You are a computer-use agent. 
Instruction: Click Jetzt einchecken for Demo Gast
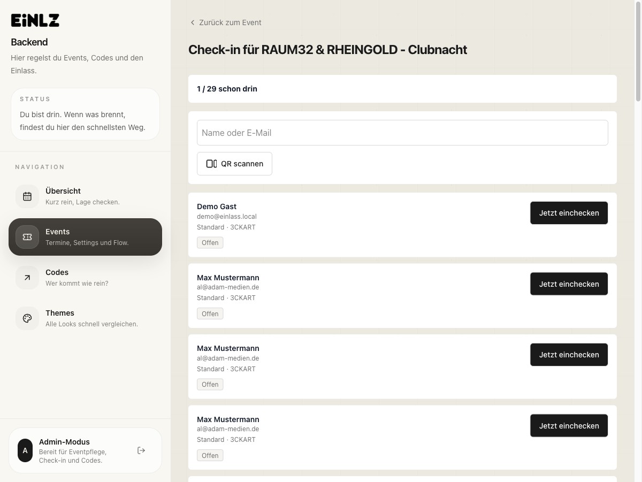pos(569,213)
